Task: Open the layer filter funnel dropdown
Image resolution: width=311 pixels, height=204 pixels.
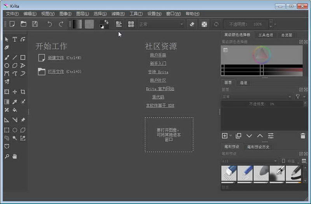Action: tap(300, 97)
